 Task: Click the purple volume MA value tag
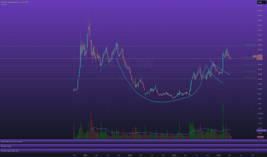(261, 130)
